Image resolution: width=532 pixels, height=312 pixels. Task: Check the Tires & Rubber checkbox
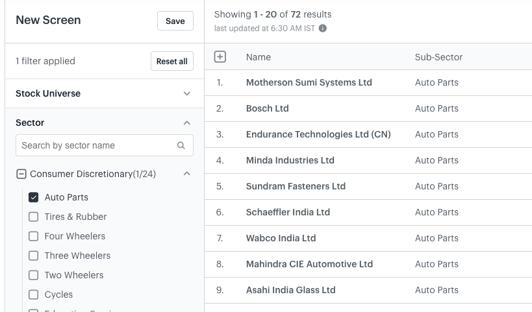click(33, 217)
